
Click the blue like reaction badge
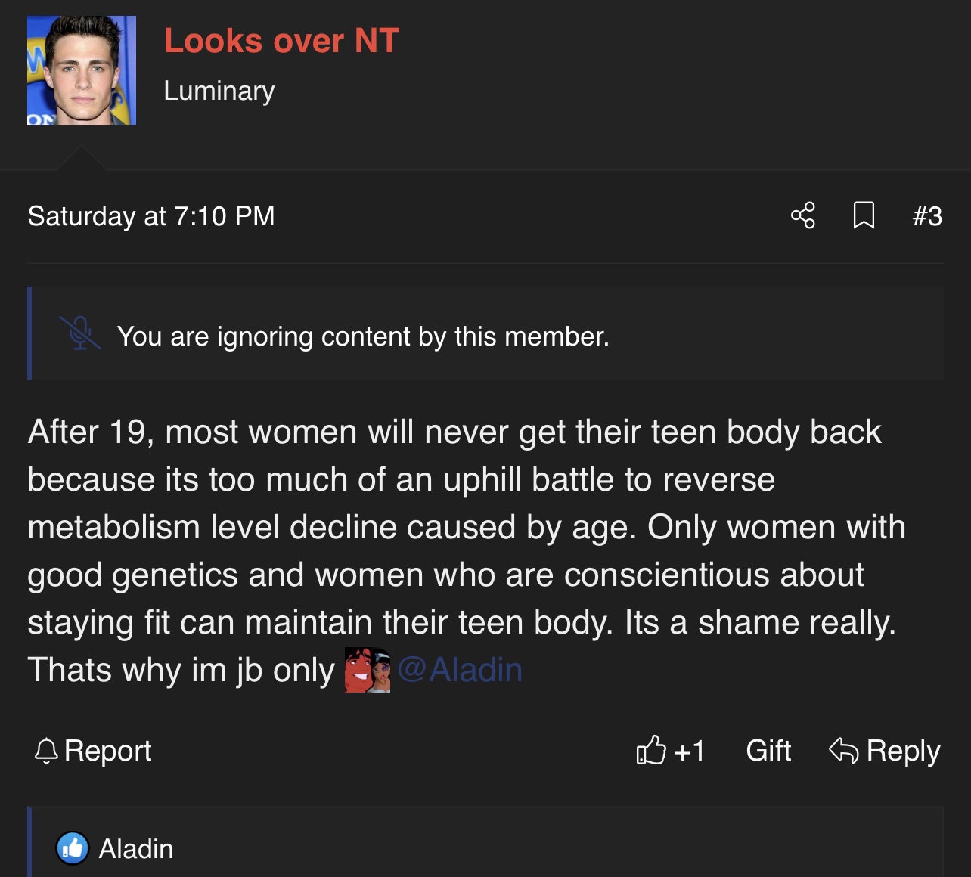(73, 848)
